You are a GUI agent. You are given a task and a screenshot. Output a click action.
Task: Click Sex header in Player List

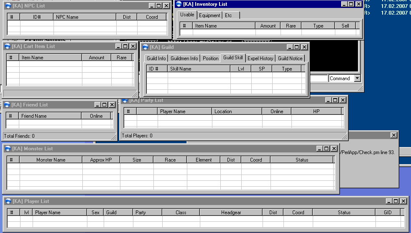95,213
